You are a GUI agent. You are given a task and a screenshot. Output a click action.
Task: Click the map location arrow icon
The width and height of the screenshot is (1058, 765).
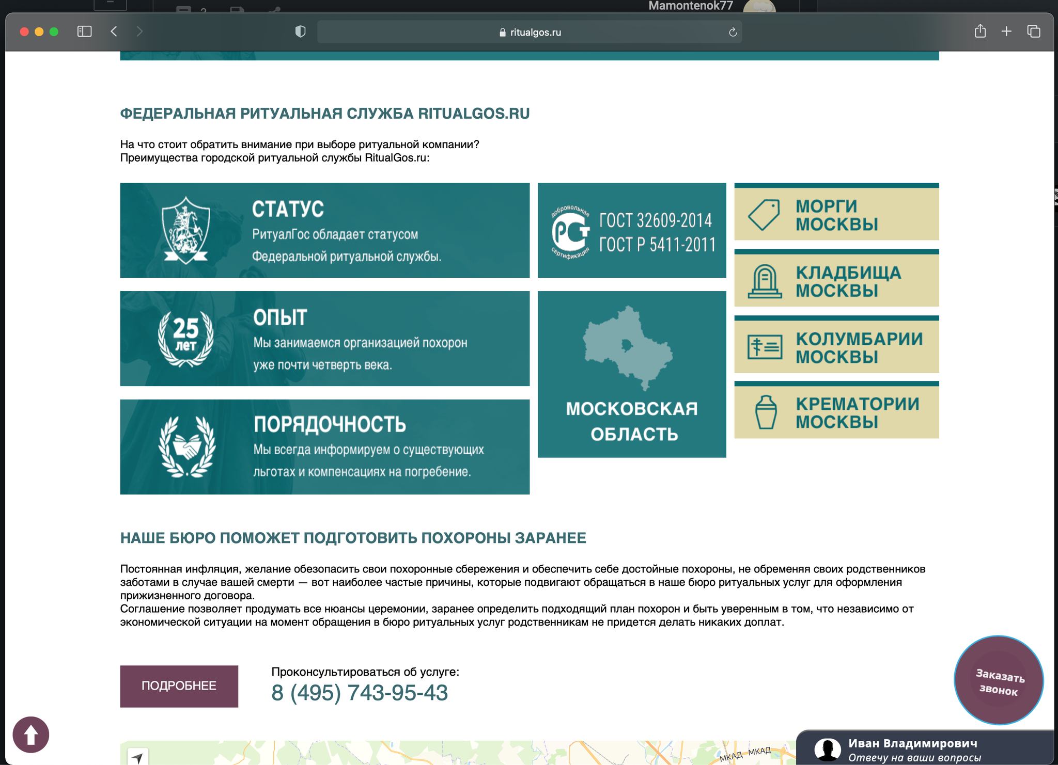tap(137, 757)
